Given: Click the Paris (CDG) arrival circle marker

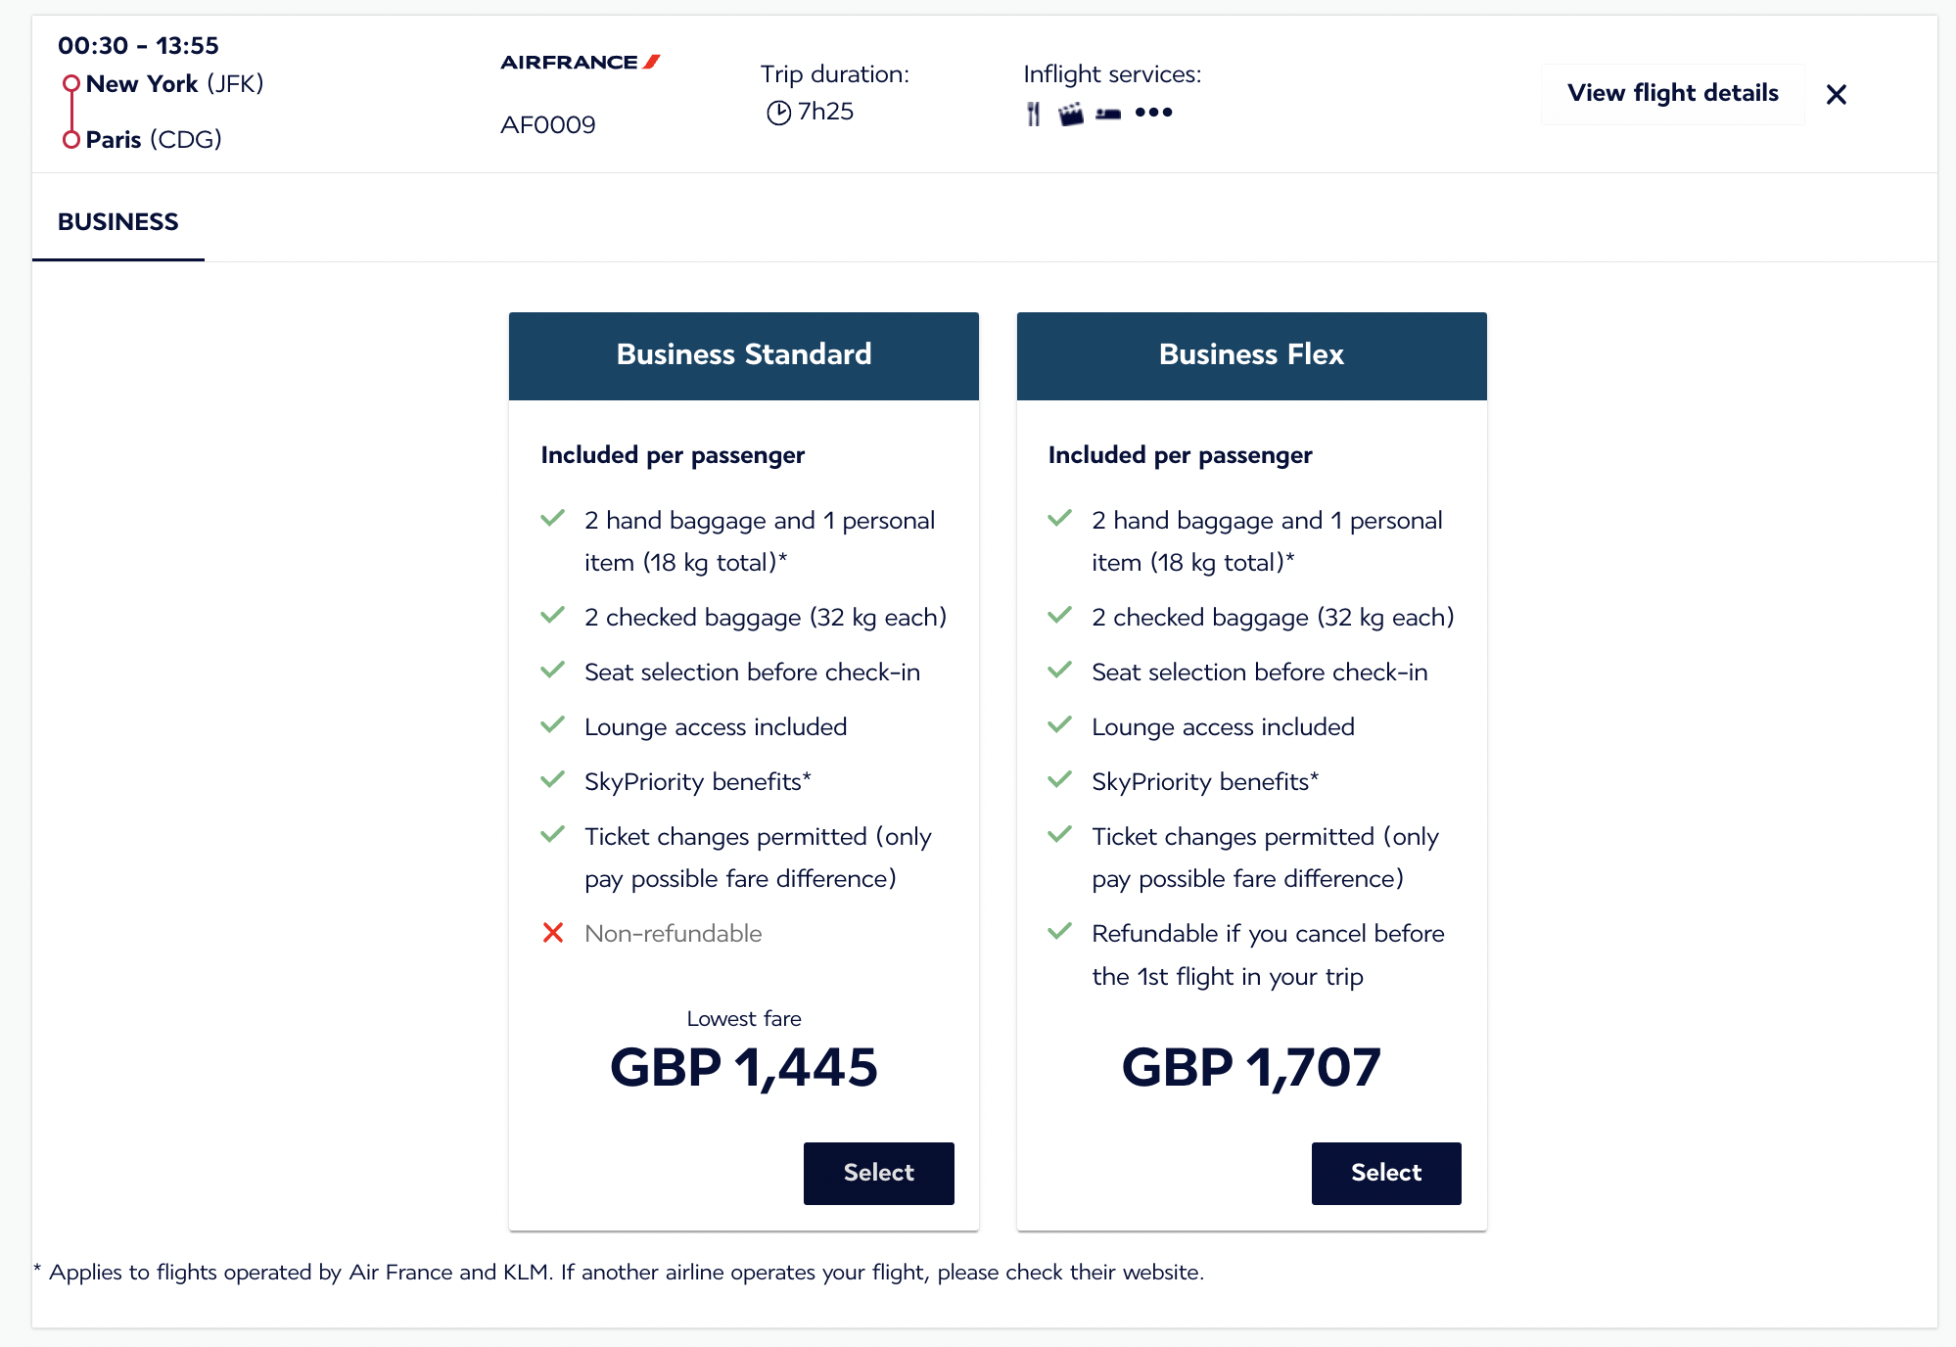Looking at the screenshot, I should [70, 140].
